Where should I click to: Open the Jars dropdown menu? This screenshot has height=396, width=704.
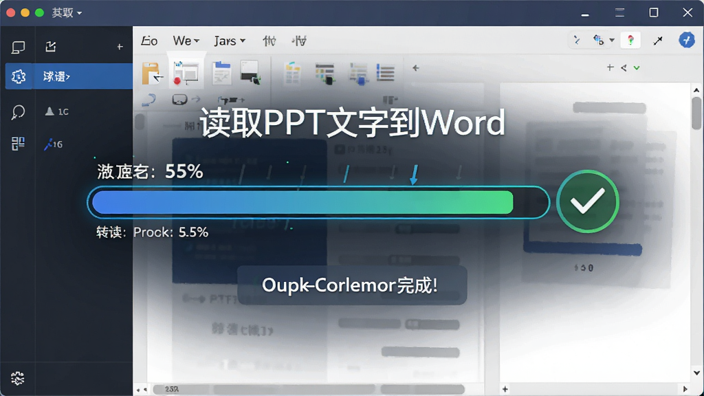pos(230,41)
